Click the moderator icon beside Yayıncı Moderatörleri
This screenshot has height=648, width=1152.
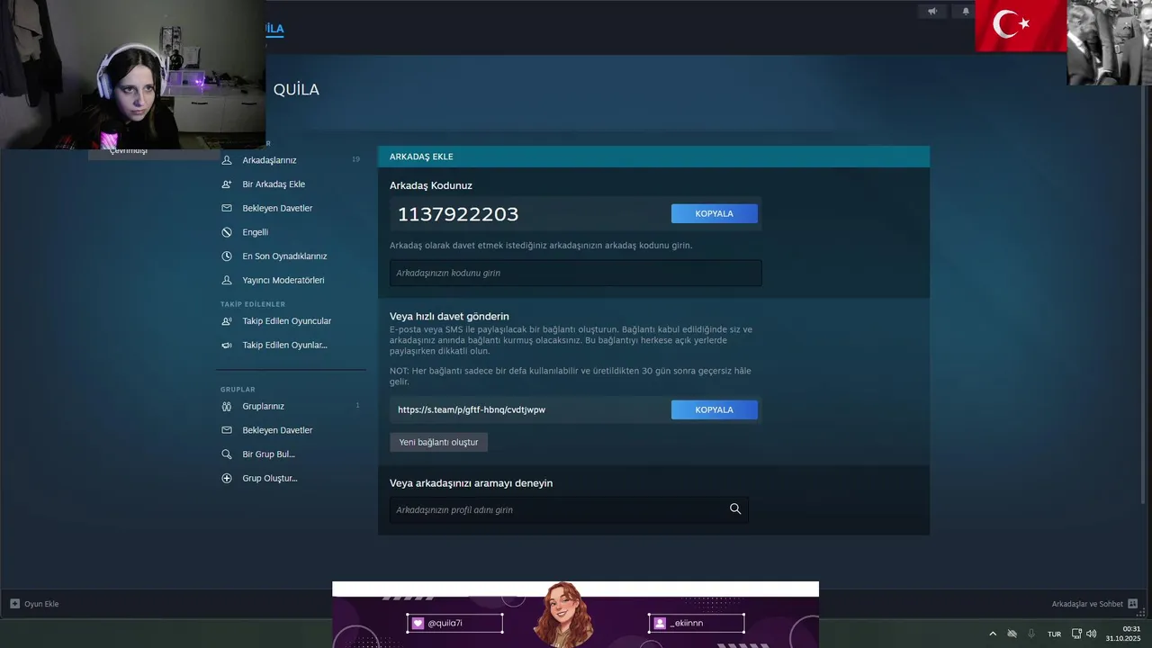point(227,280)
